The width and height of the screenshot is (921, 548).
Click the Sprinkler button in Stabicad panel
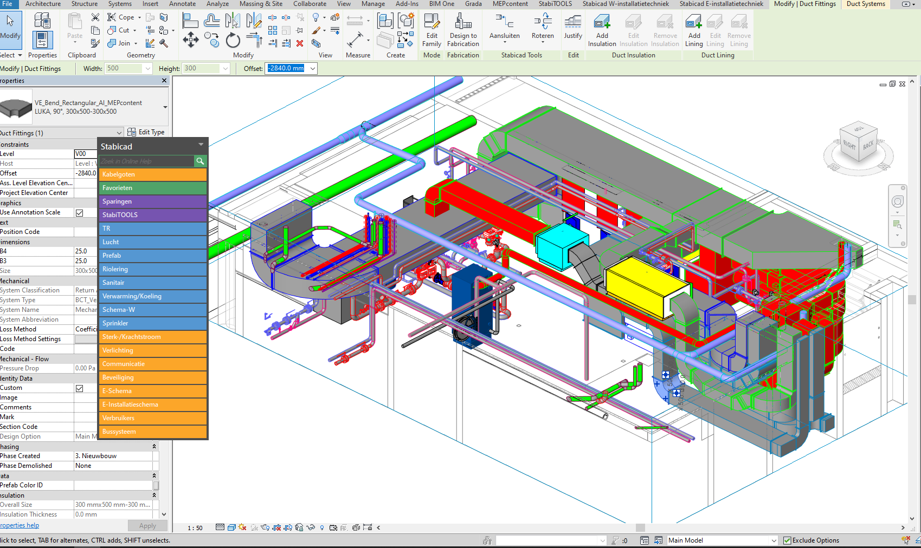click(153, 323)
